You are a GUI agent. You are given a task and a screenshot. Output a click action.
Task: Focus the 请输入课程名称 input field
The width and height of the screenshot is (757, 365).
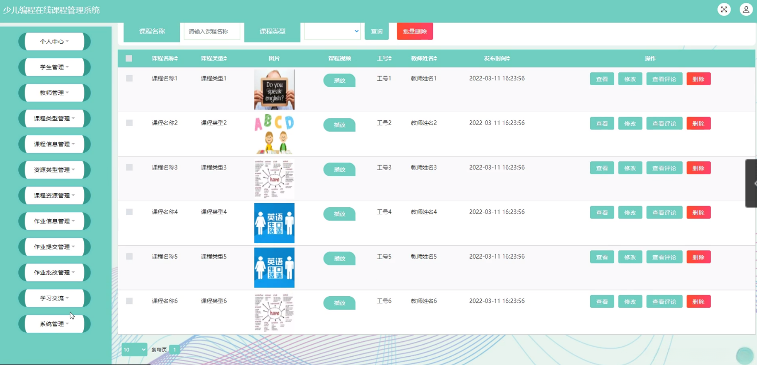212,31
